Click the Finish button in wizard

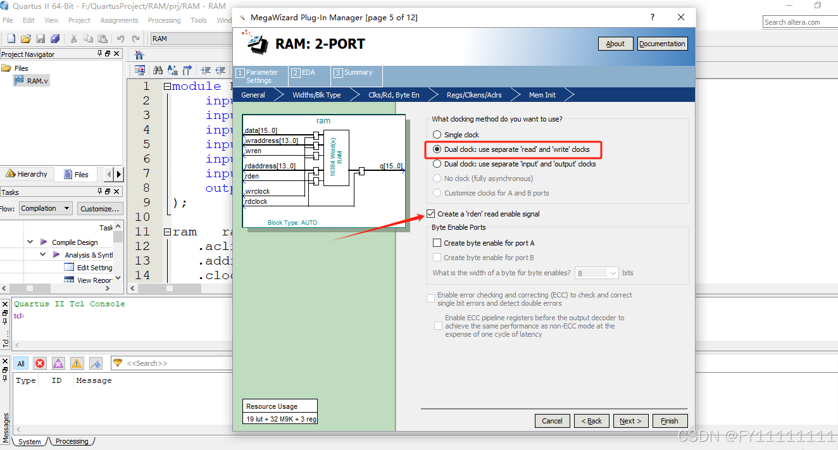coord(670,421)
